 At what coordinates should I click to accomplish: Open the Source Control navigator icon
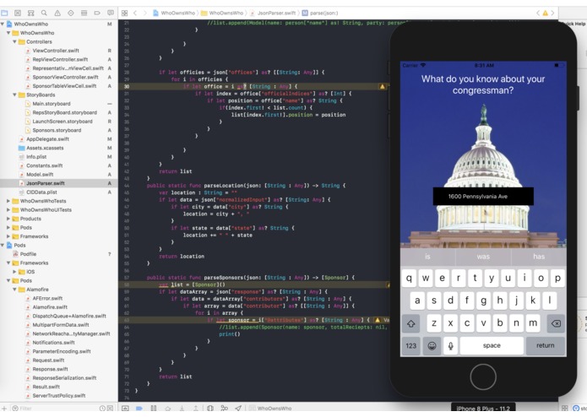pos(18,14)
